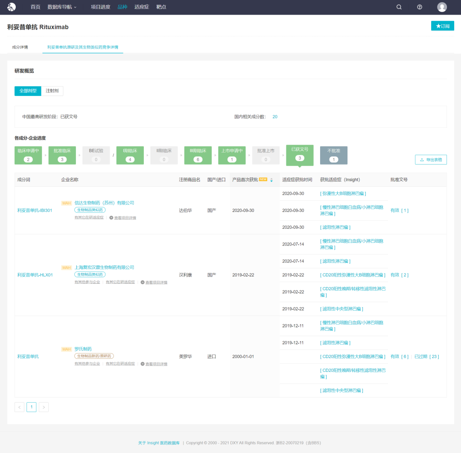Viewport: 461px width, 453px height.
Task: Open 已过期 [23] approval number link
Action: pyautogui.click(x=426, y=357)
